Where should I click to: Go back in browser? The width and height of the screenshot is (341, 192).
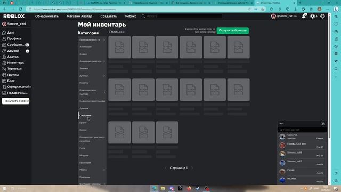pos(5,9)
